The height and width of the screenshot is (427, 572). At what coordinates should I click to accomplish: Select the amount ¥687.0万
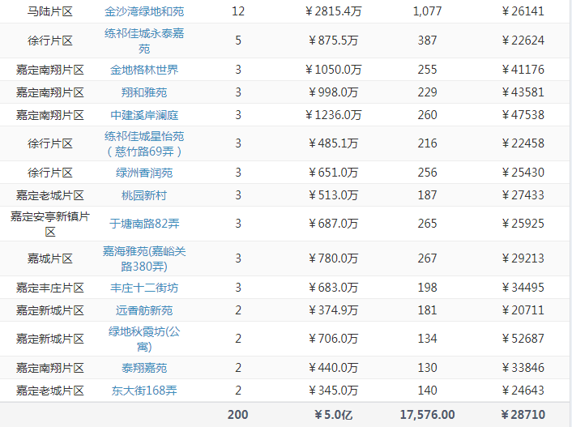(334, 224)
